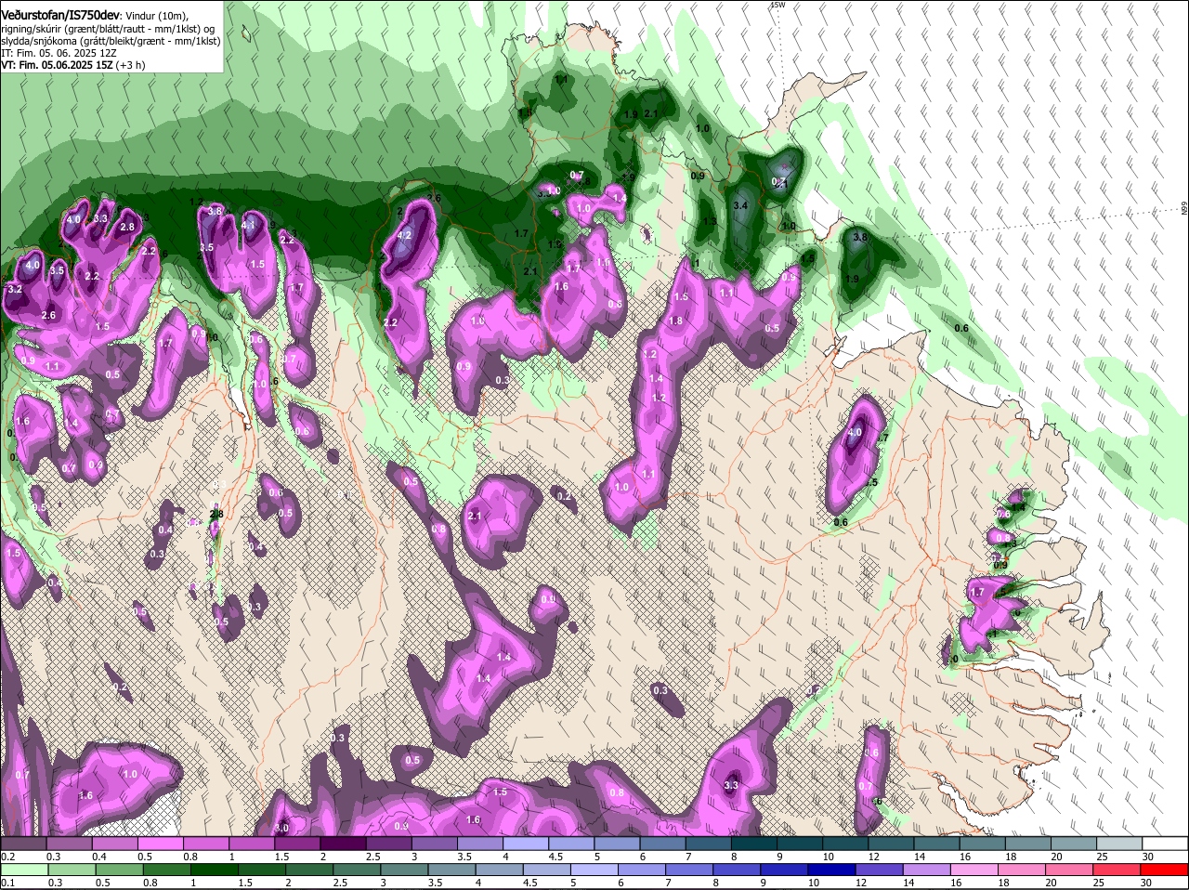Click the "0.1" label under the lower legend row
Viewport: 1189px width, 890px height.
(x=8, y=883)
